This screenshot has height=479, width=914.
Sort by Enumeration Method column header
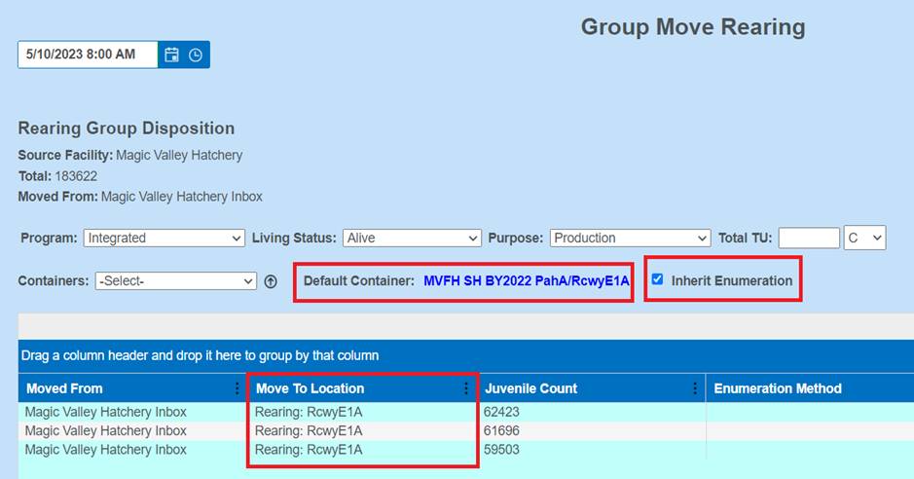coord(778,388)
